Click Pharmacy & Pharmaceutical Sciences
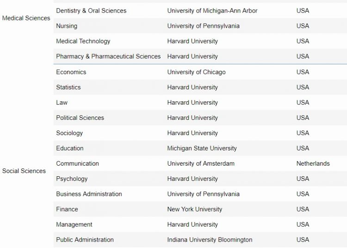Screen dimensions: 347x248 [108, 56]
